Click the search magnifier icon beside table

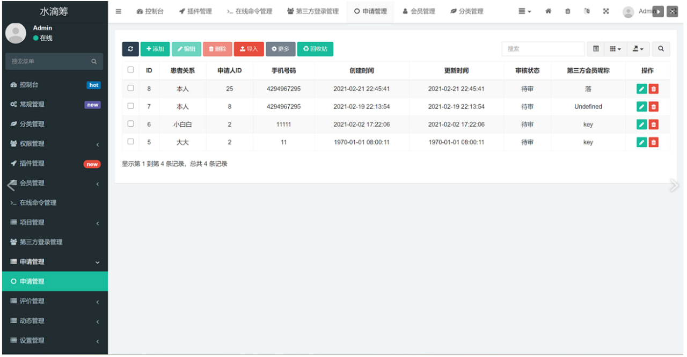661,49
